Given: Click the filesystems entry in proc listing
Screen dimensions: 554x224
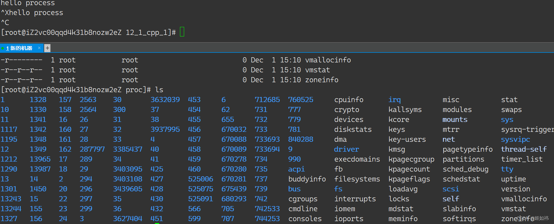Looking at the screenshot, I should pyautogui.click(x=357, y=179).
